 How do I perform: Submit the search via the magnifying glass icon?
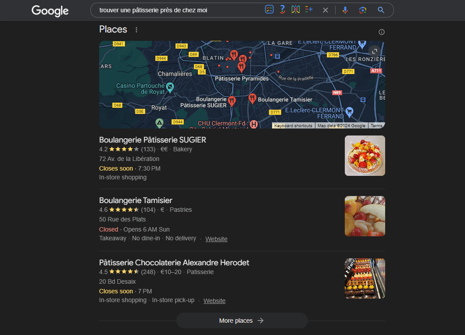[380, 9]
